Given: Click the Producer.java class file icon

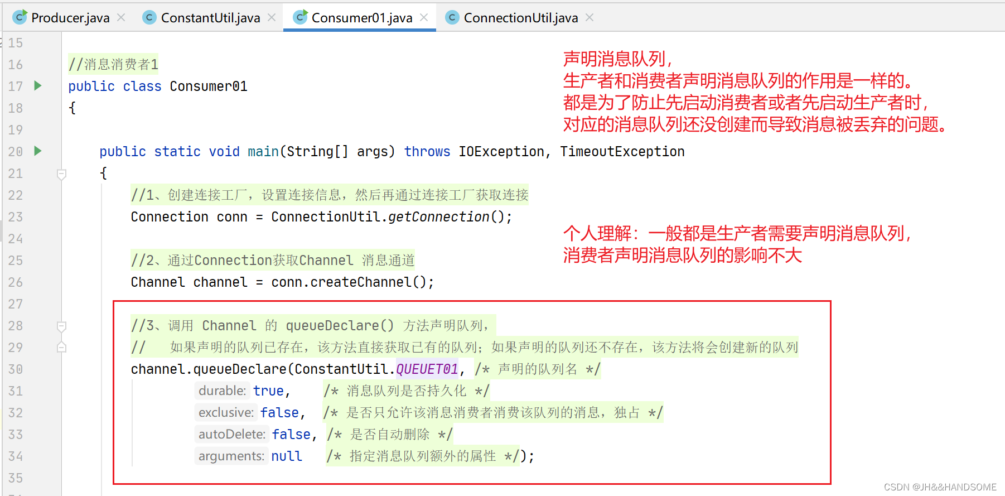Looking at the screenshot, I should (20, 17).
